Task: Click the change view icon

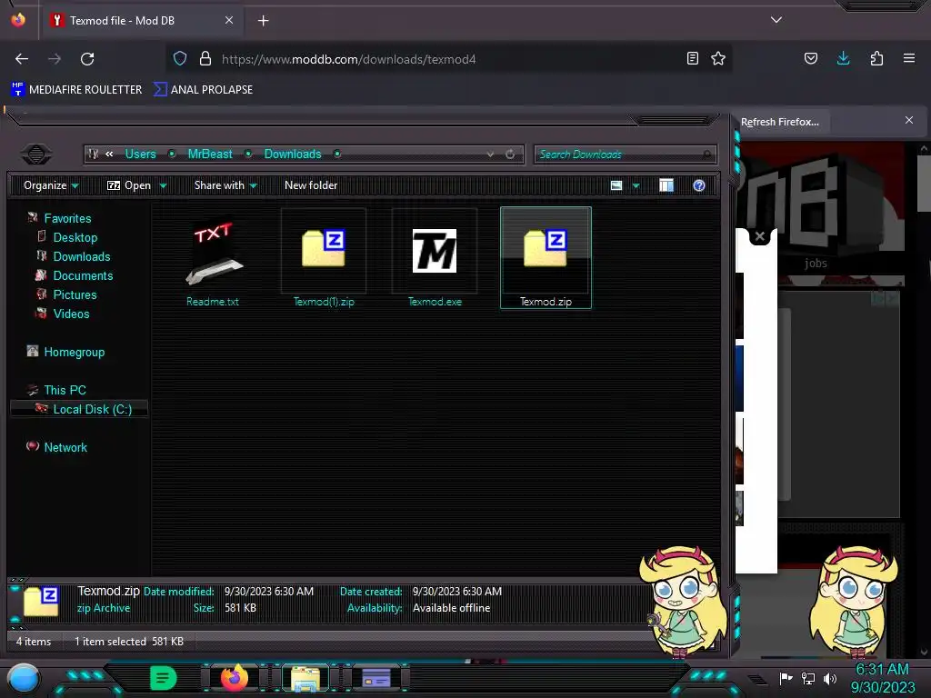Action: tap(616, 185)
